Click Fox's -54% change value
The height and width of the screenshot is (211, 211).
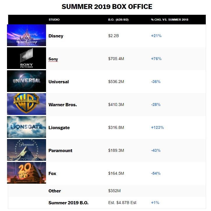[x=156, y=174]
